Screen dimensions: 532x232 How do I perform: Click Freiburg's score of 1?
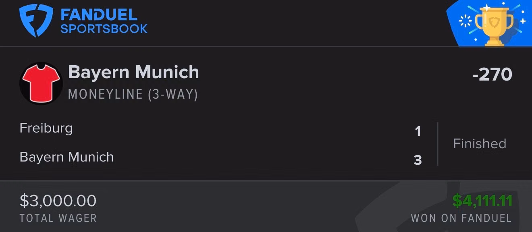tap(418, 131)
